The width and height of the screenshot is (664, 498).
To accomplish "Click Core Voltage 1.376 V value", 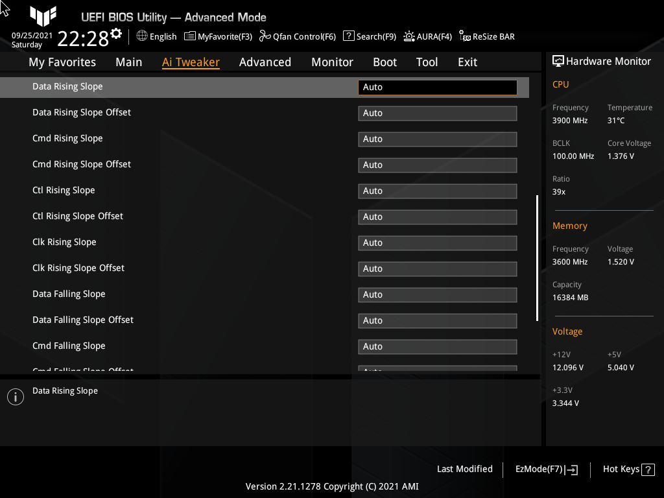I will click(x=621, y=156).
